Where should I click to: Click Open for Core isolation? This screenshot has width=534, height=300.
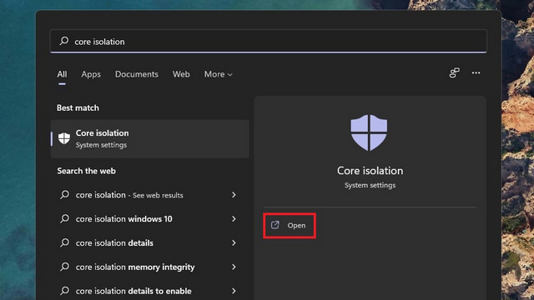point(290,226)
